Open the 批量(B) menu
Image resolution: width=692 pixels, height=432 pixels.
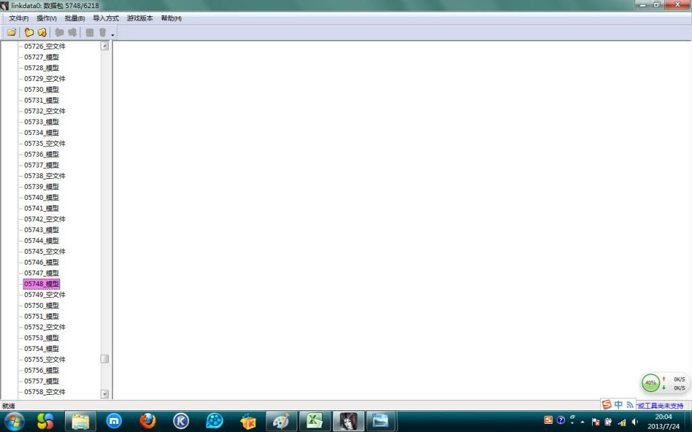click(x=74, y=18)
